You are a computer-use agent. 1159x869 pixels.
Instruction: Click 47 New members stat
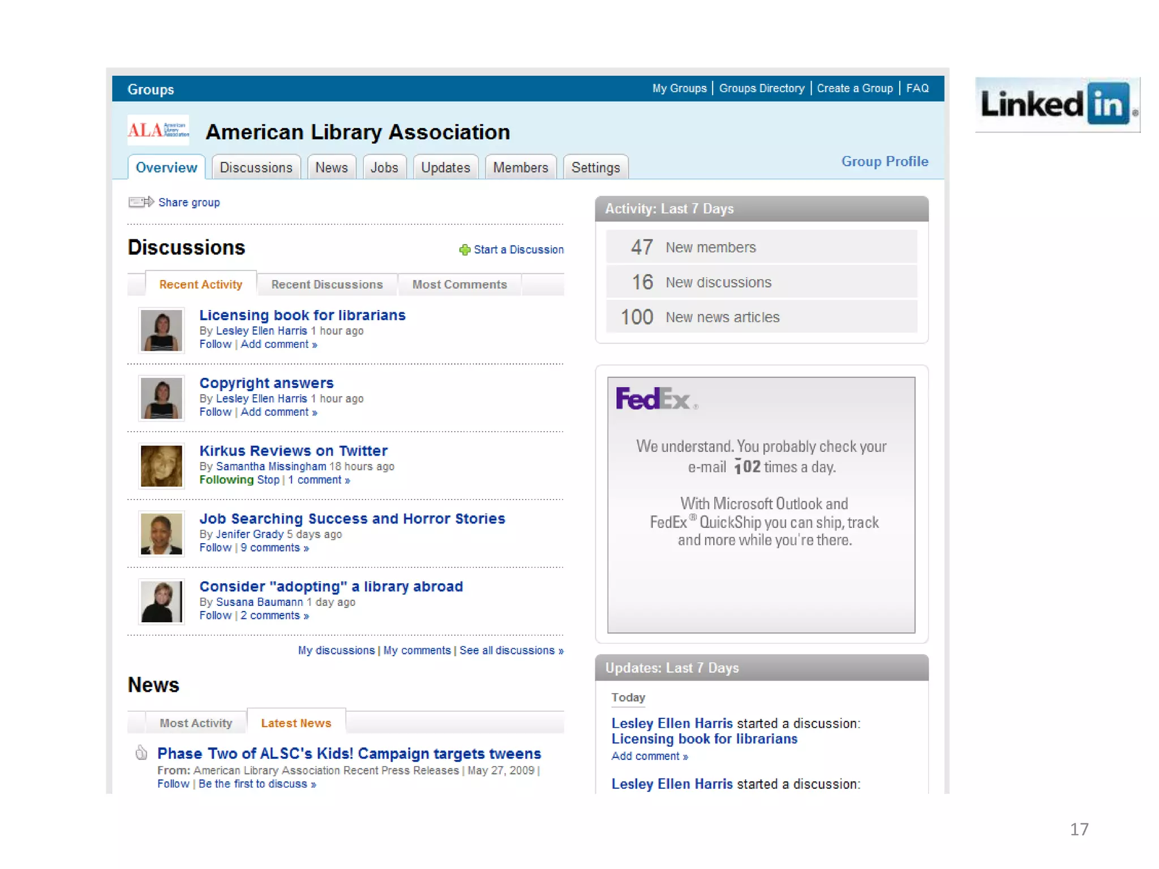click(x=761, y=247)
